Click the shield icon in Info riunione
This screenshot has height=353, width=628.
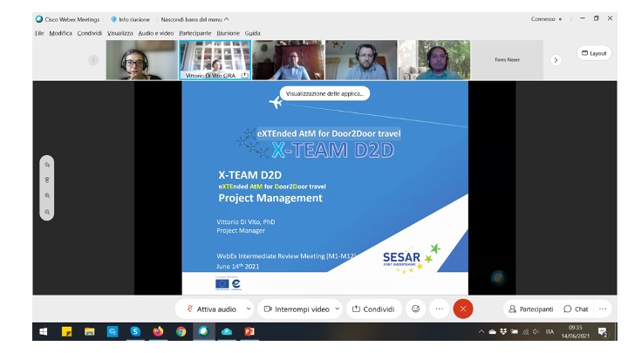click(x=113, y=19)
